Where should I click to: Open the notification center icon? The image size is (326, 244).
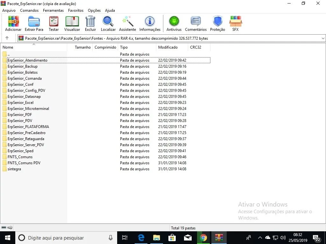click(316, 238)
